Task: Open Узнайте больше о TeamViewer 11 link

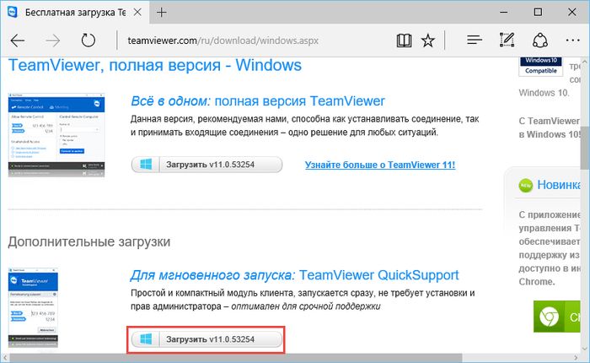Action: pyautogui.click(x=379, y=164)
